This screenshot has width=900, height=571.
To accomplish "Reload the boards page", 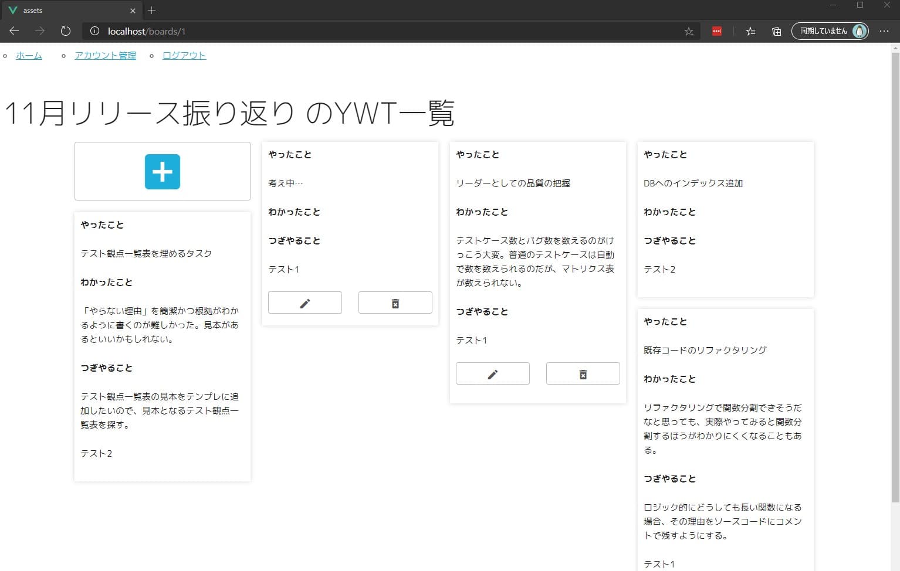I will pyautogui.click(x=65, y=31).
